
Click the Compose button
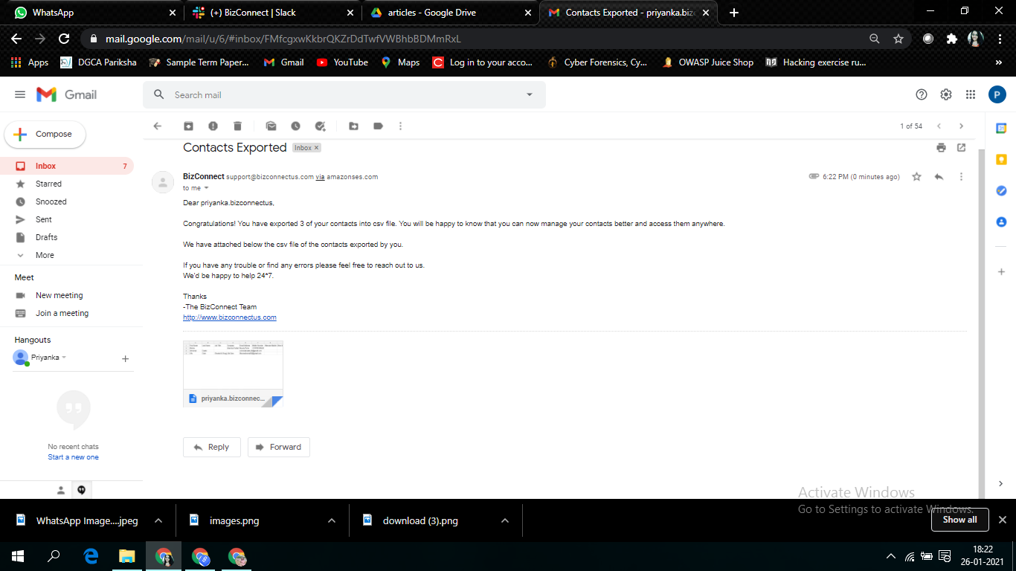point(45,135)
